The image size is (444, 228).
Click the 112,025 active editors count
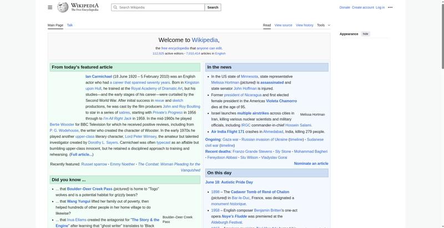tap(158, 53)
